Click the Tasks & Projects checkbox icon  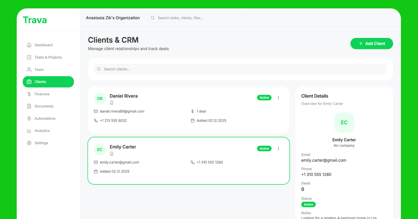click(x=29, y=57)
